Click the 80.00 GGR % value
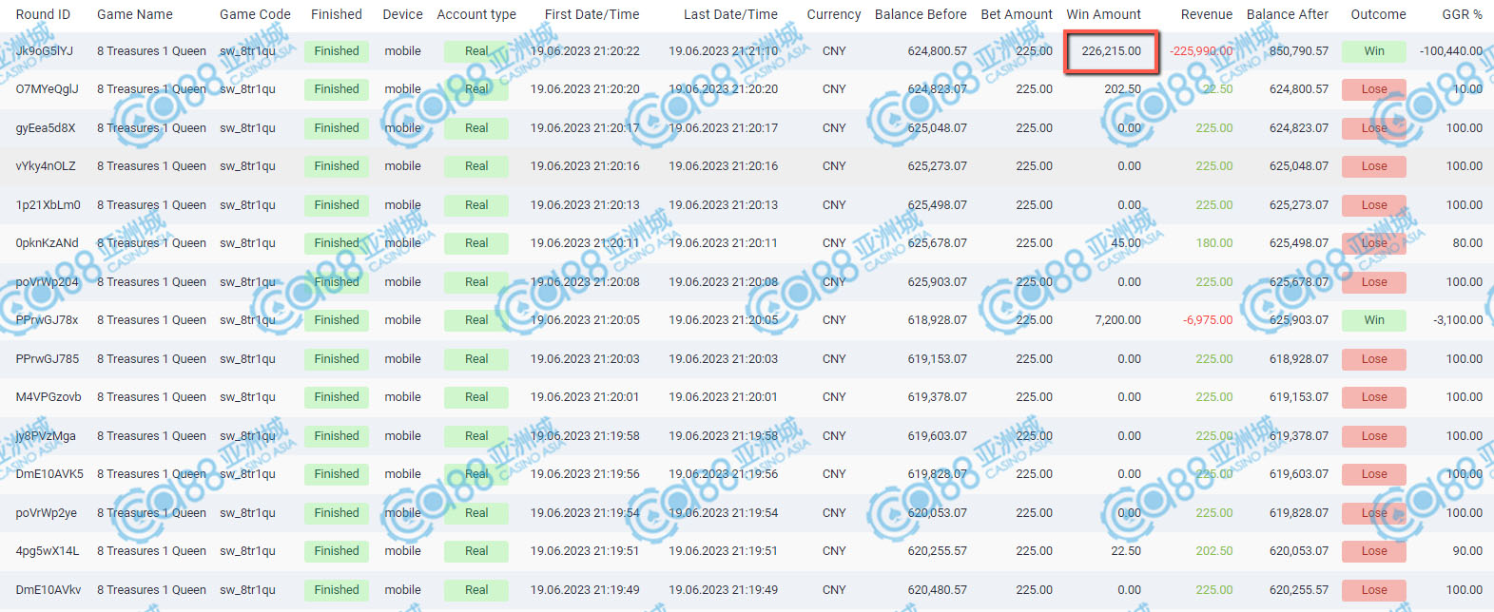The image size is (1494, 612). coord(1467,243)
